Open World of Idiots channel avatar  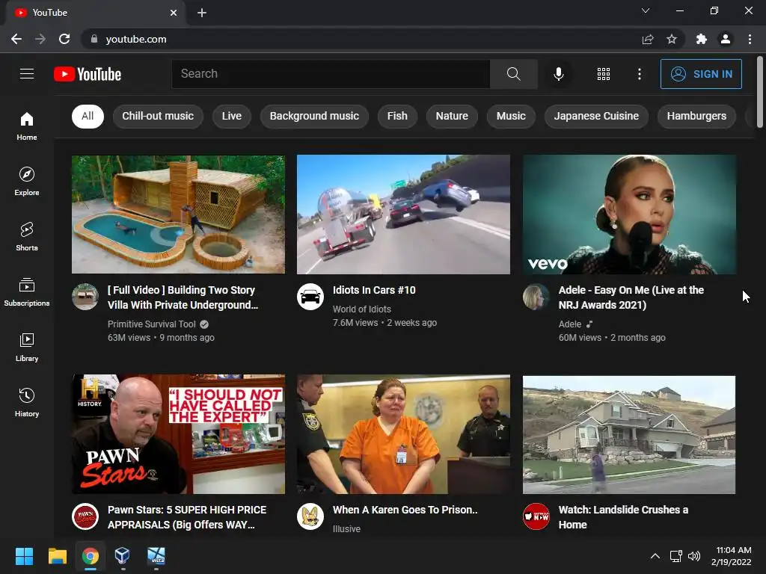click(310, 296)
